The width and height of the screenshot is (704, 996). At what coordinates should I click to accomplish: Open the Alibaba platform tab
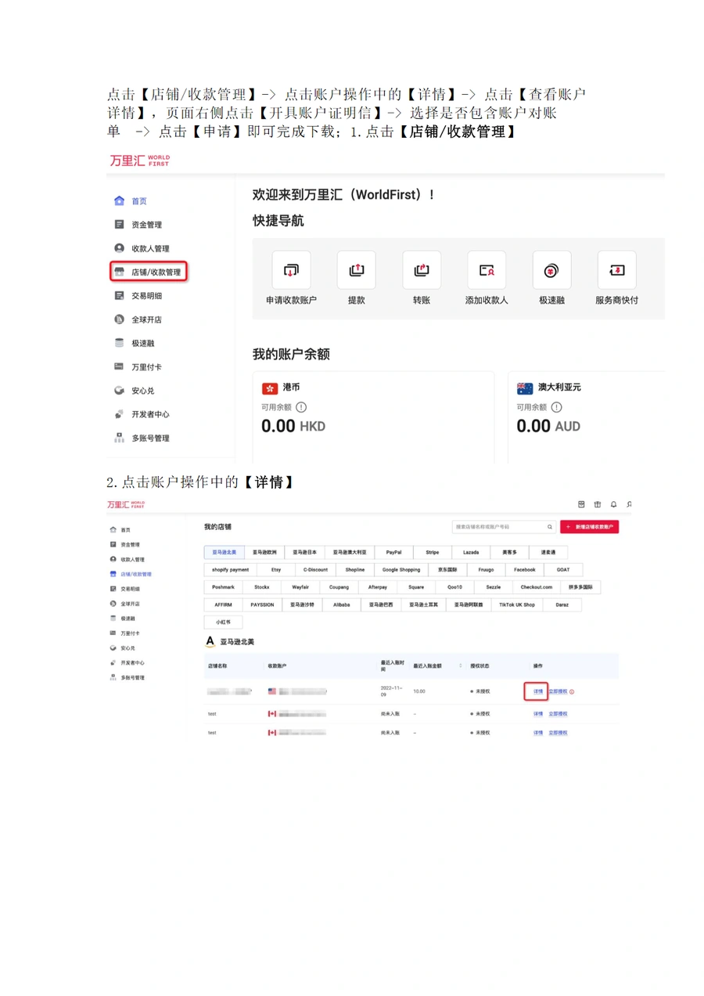tap(342, 605)
